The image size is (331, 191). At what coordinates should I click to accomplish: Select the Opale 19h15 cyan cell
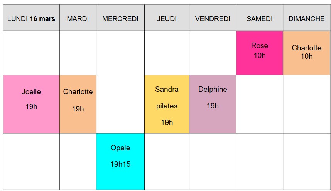(x=120, y=161)
